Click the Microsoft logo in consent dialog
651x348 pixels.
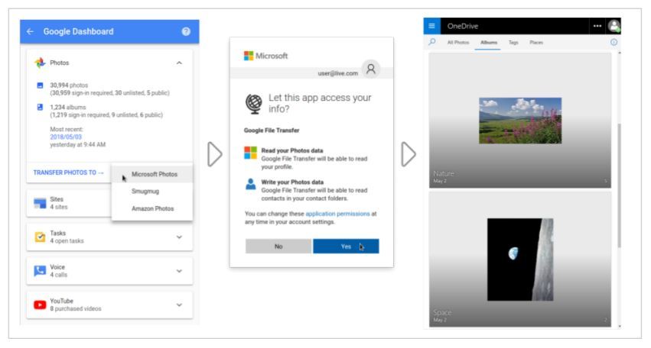click(249, 56)
